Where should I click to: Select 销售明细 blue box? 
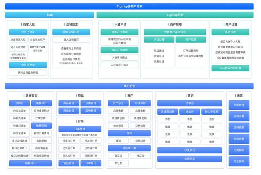pyautogui.click(x=41, y=125)
